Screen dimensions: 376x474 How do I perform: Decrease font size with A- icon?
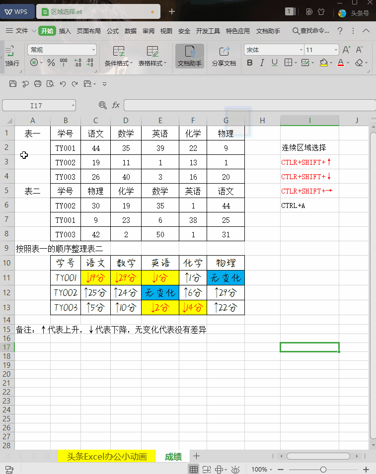(x=360, y=50)
